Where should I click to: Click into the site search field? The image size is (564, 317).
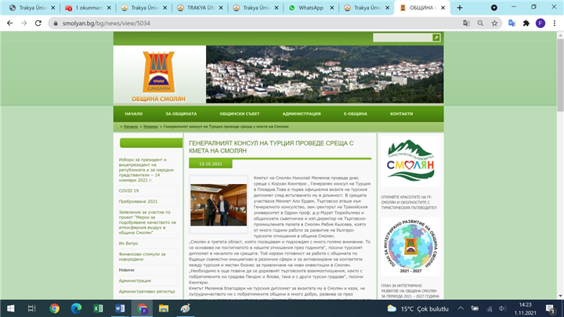pyautogui.click(x=403, y=38)
